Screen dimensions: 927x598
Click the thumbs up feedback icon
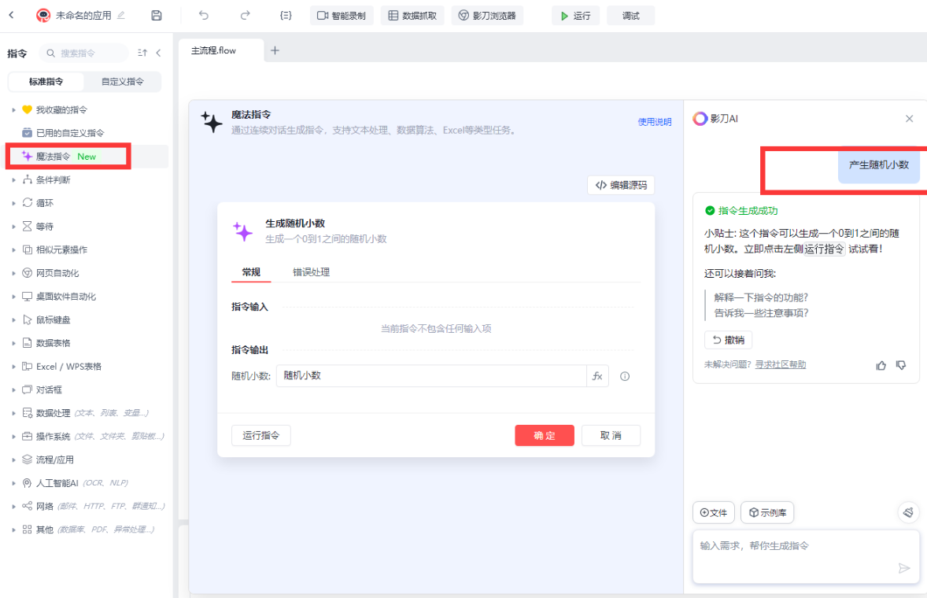click(881, 365)
